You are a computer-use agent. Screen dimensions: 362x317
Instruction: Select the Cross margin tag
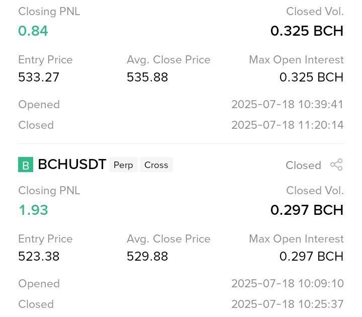[156, 165]
